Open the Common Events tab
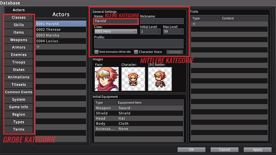276x155 pixels. (x=19, y=92)
